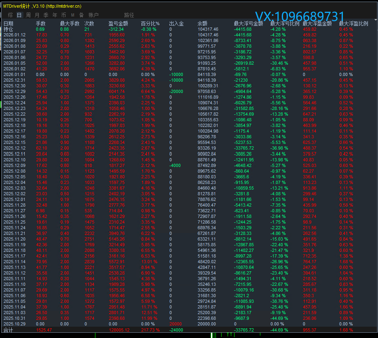Open the 备 notes tab

tap(82, 15)
